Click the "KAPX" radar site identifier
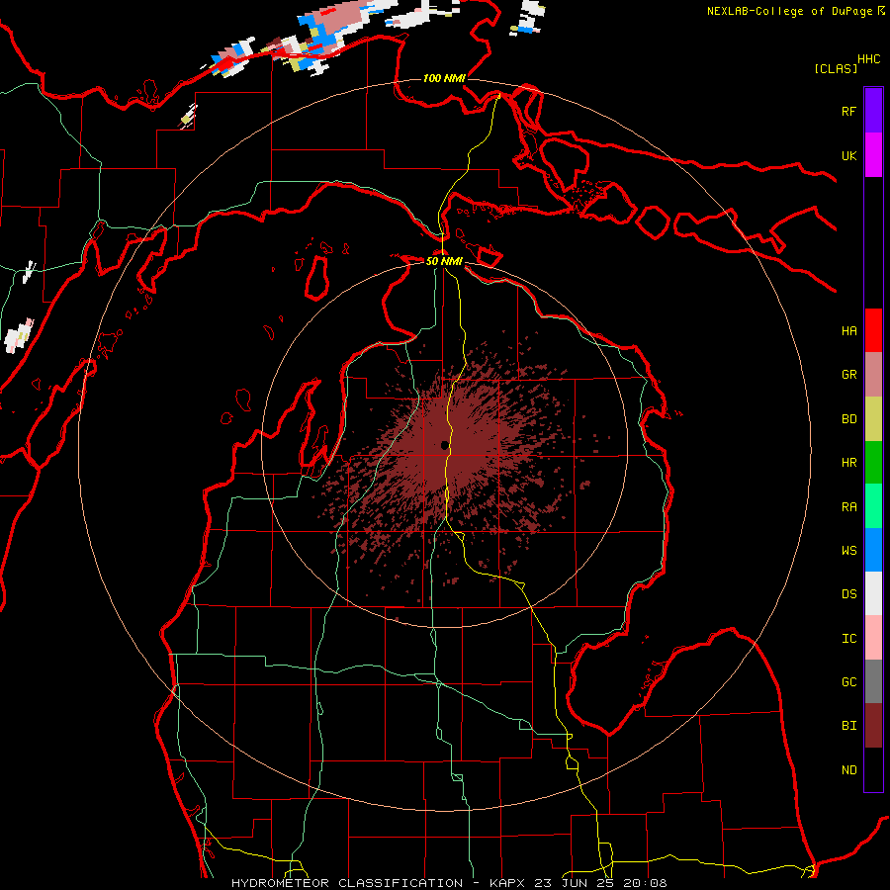 click(x=507, y=883)
